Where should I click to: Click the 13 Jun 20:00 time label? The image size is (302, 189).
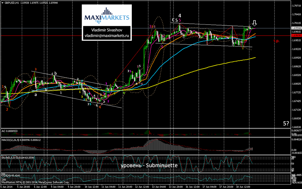(x=176, y=187)
